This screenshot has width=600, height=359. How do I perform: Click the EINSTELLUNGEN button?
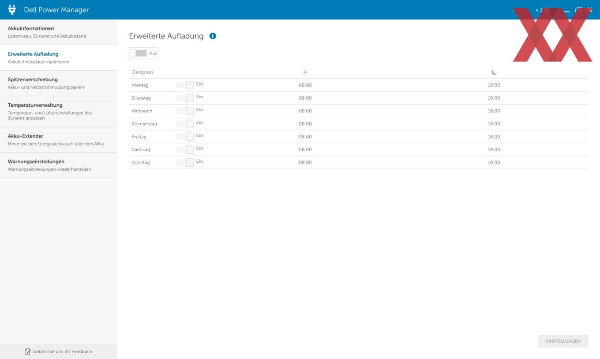coord(563,341)
